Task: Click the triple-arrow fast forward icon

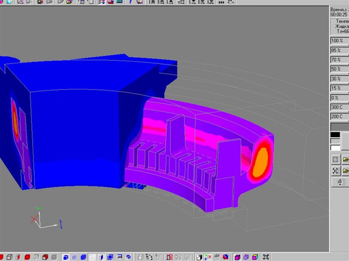Action: [222, 2]
